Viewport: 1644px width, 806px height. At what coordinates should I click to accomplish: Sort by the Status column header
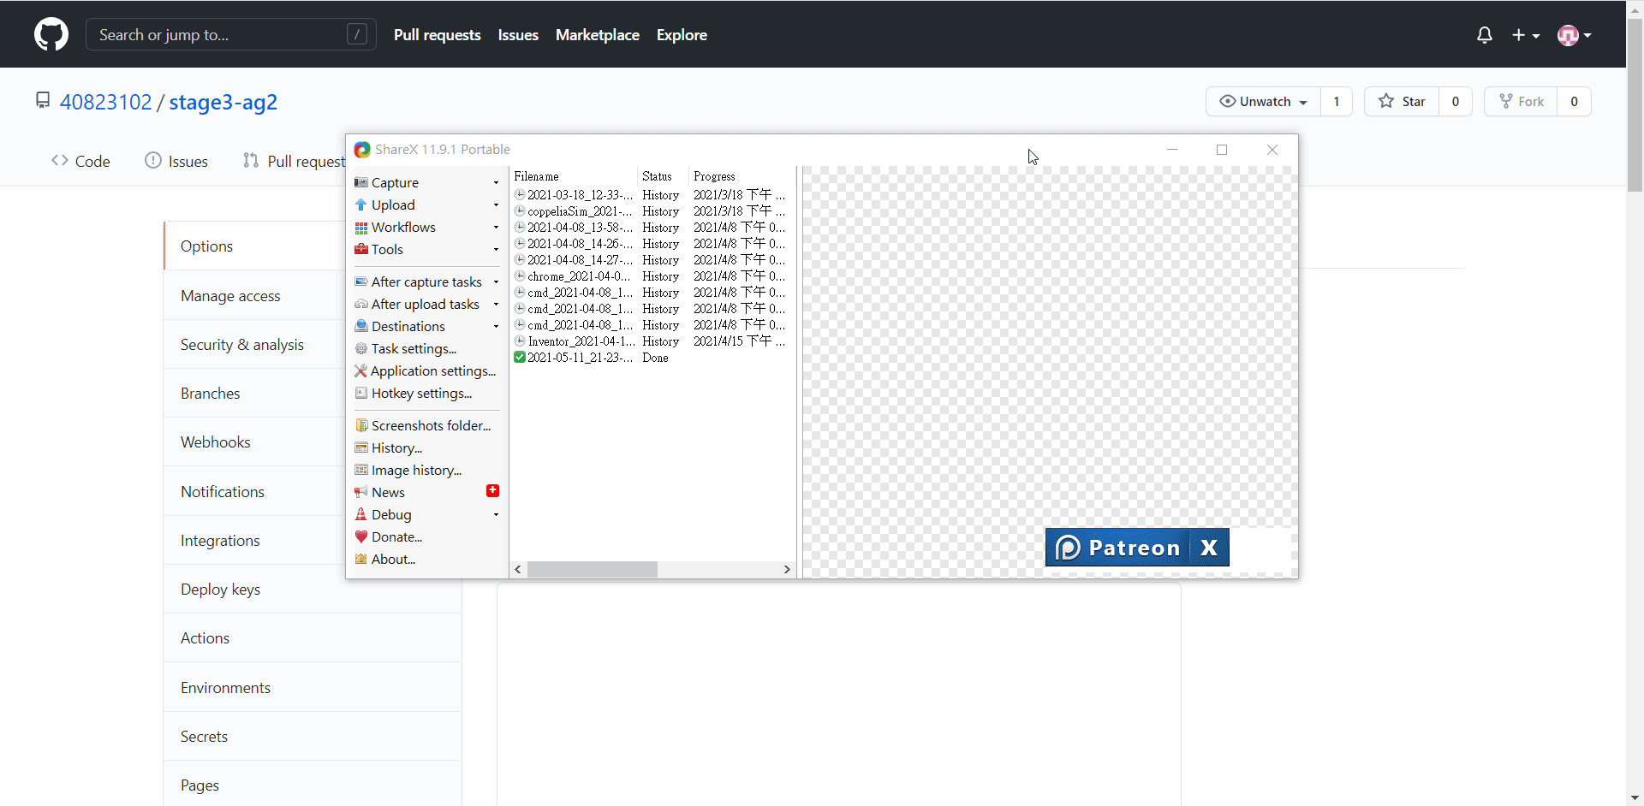tap(664, 176)
